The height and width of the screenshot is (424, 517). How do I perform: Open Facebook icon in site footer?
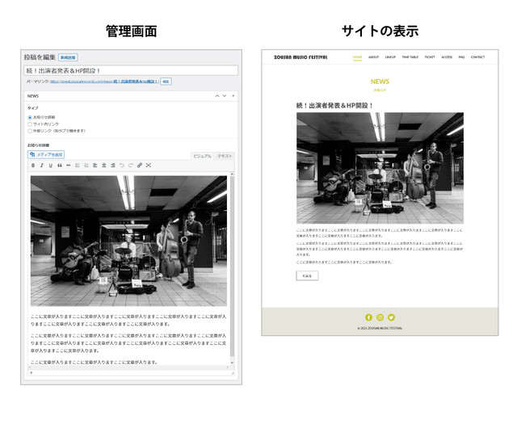coord(368,317)
